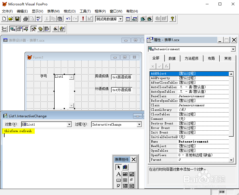Toggle the Code window toolbar icon
The height and width of the screenshot is (195, 239).
26,29
